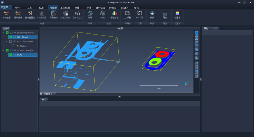Enable the HX - Cloud.clean checkbox
The image size is (254, 137).
11,41
